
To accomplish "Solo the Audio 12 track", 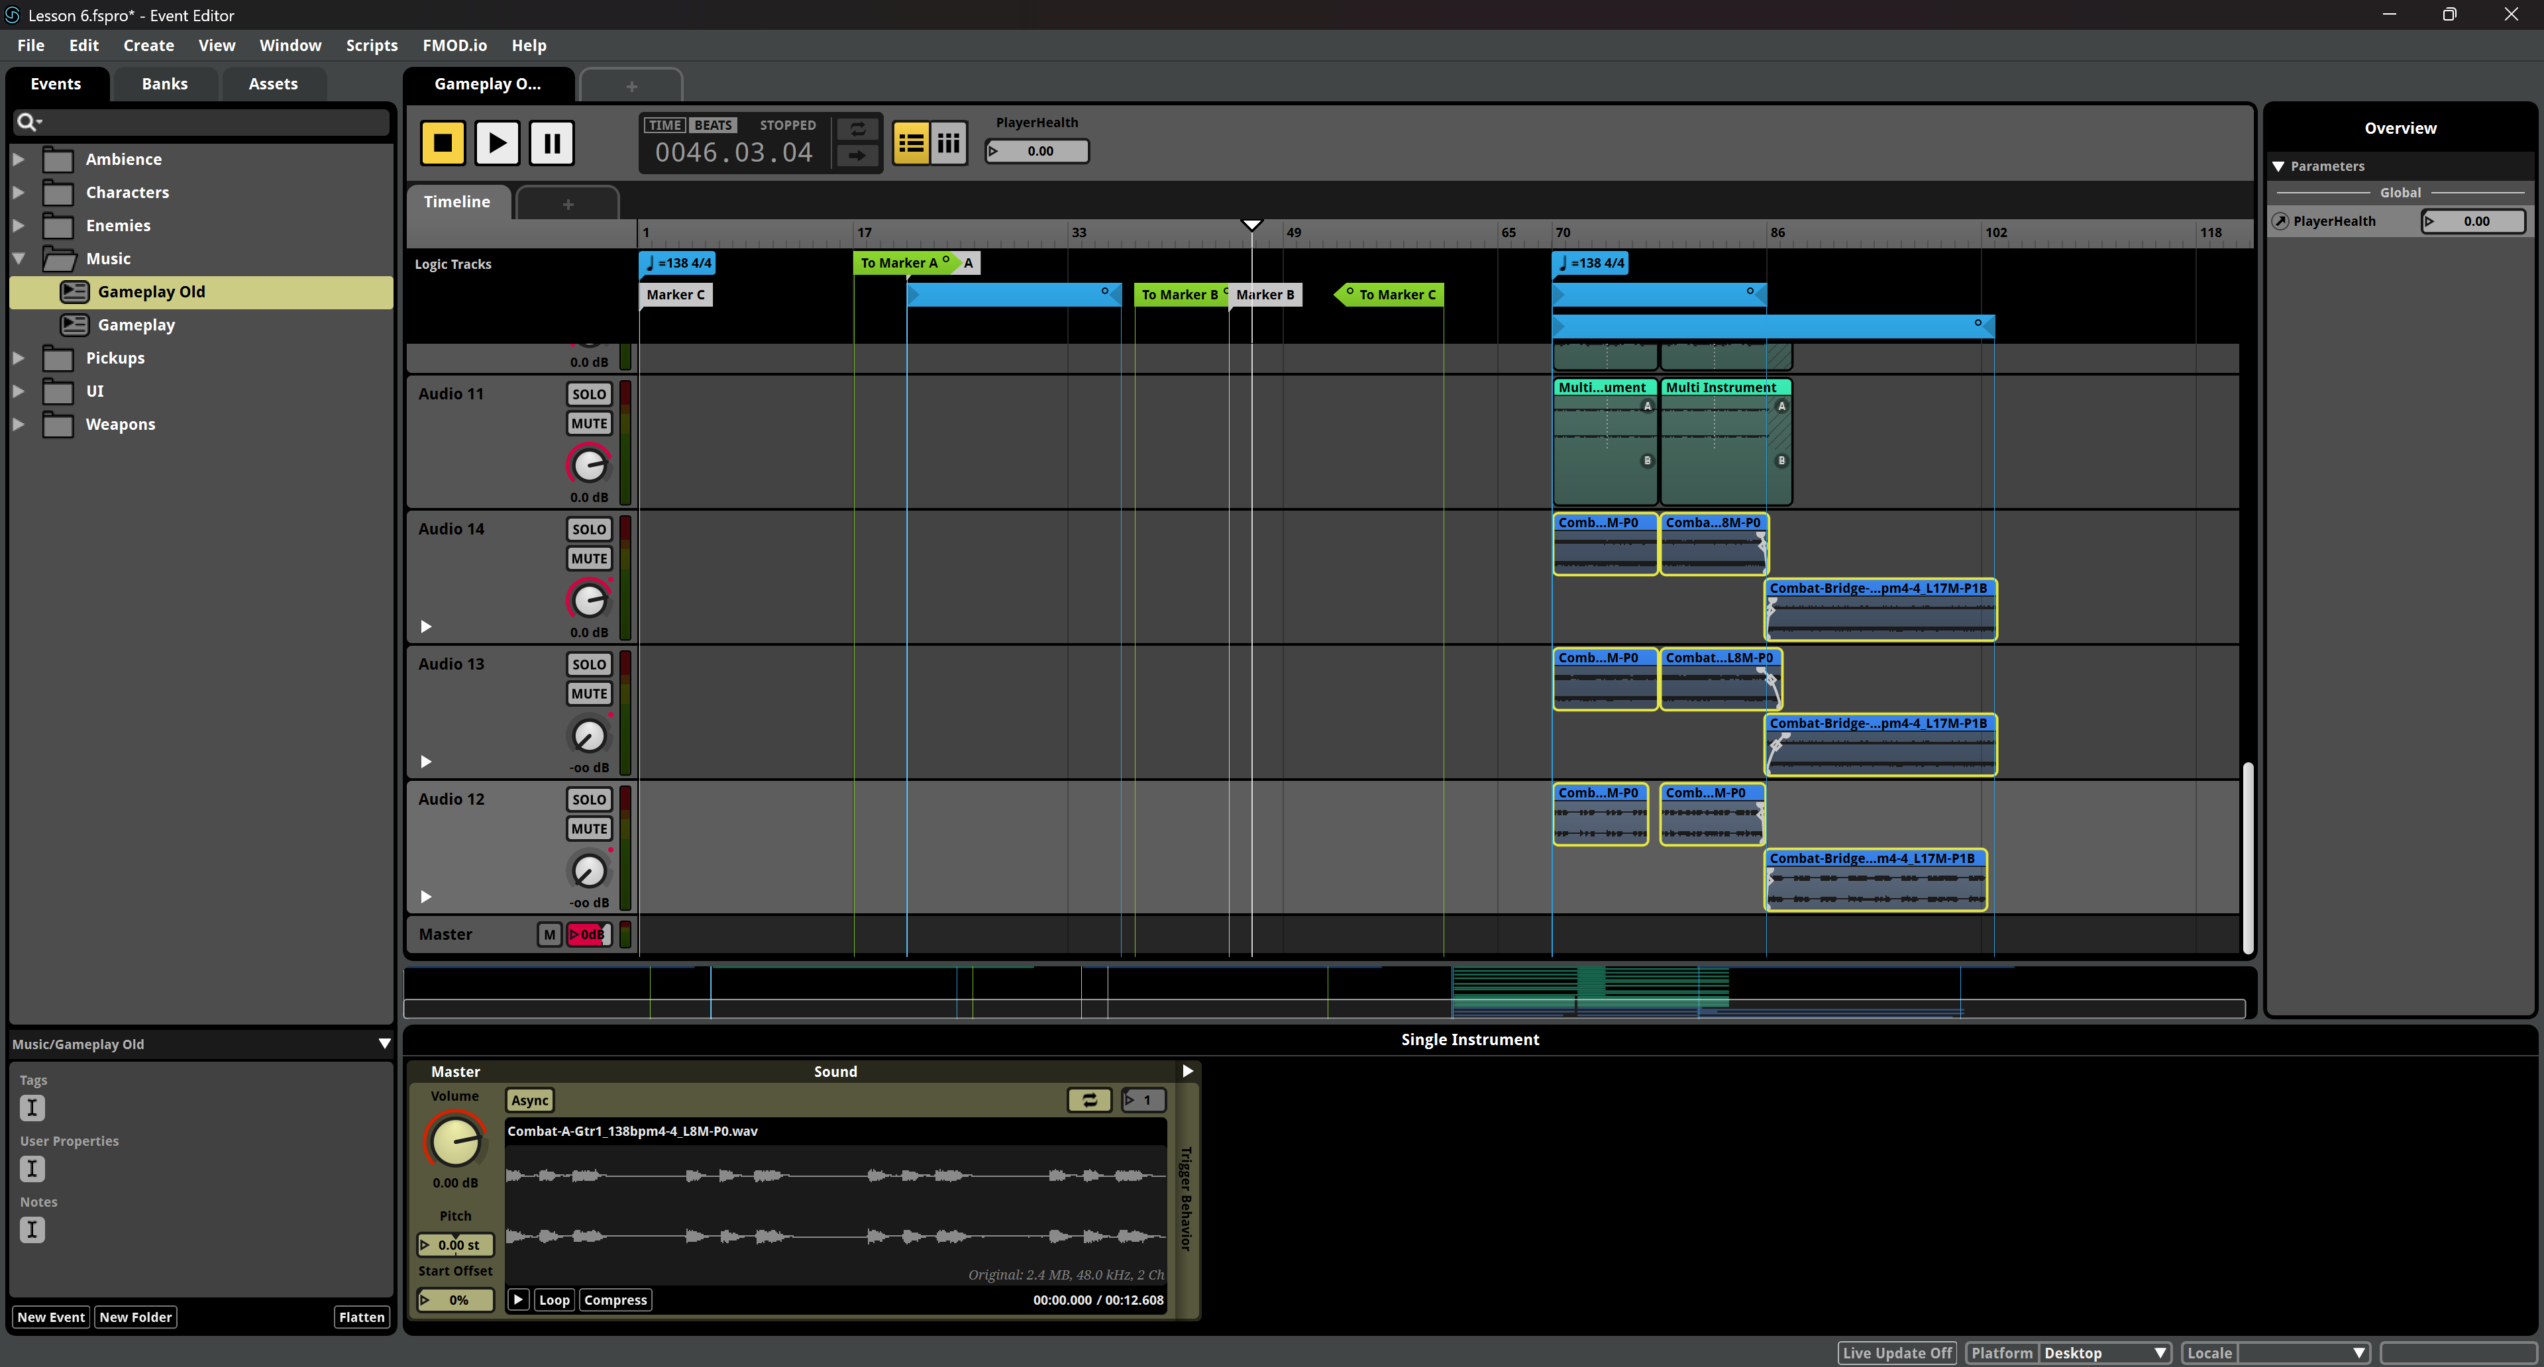I will [x=588, y=799].
